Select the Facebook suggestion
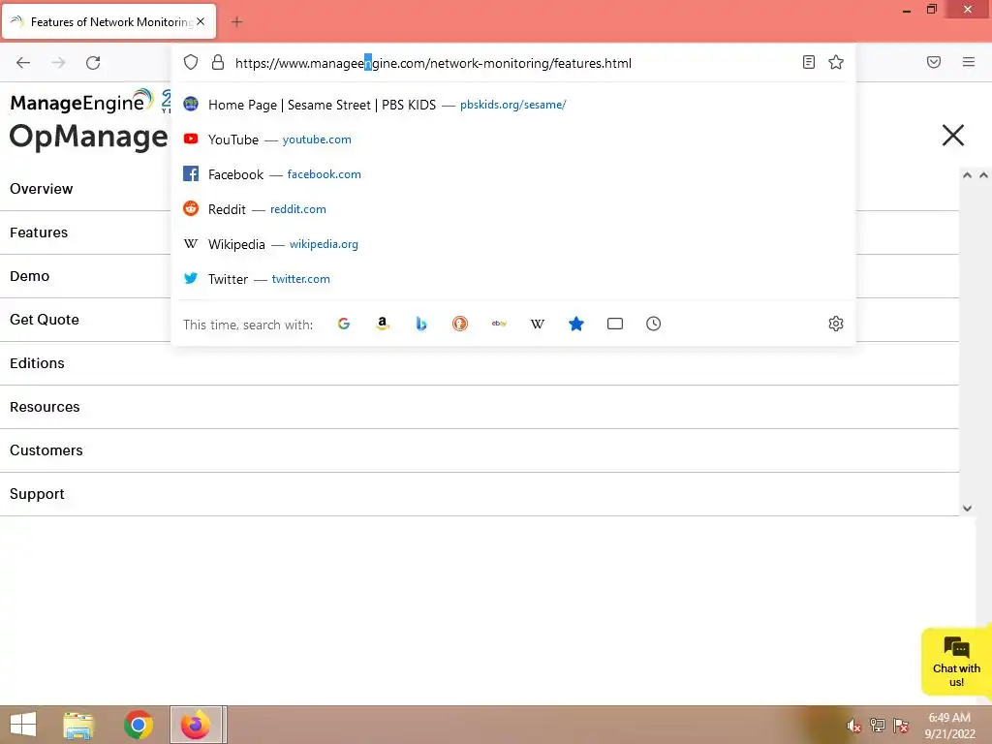 pyautogui.click(x=513, y=174)
